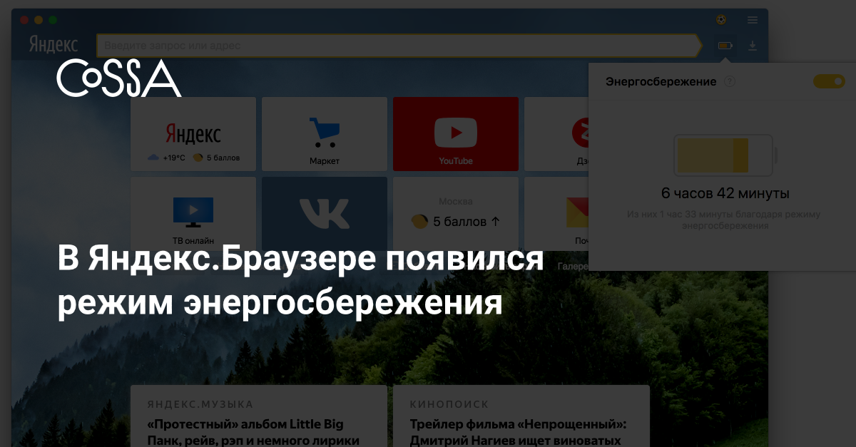Viewport: 856px width, 447px height.
Task: Click the yellow profile icon in title bar
Action: [x=721, y=20]
